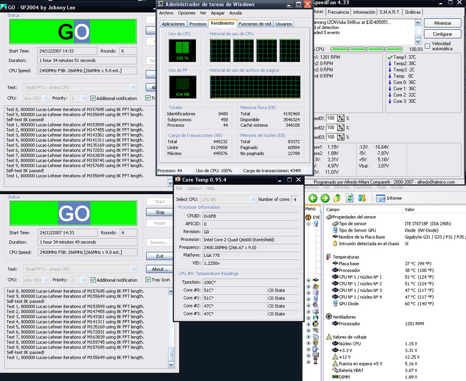Open the Informe report tool in Everest
This screenshot has width=466, height=381.
(389, 198)
